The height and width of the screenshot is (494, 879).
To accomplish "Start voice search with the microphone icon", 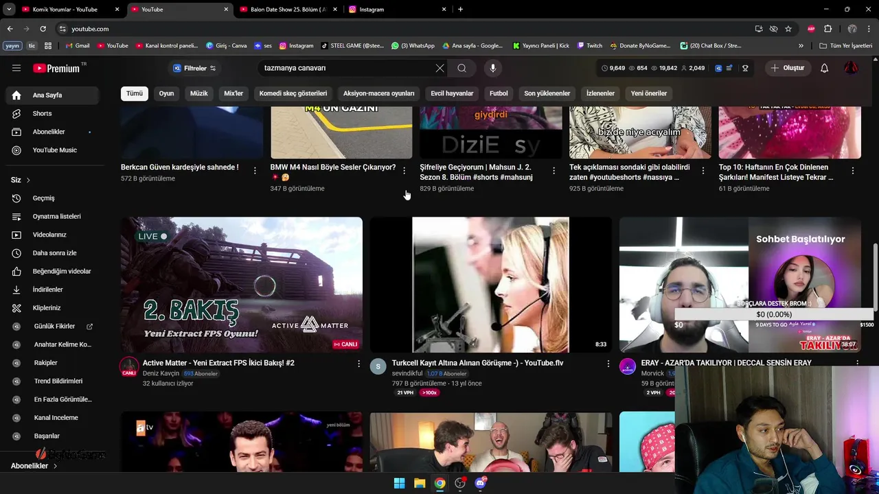I will 492,68.
